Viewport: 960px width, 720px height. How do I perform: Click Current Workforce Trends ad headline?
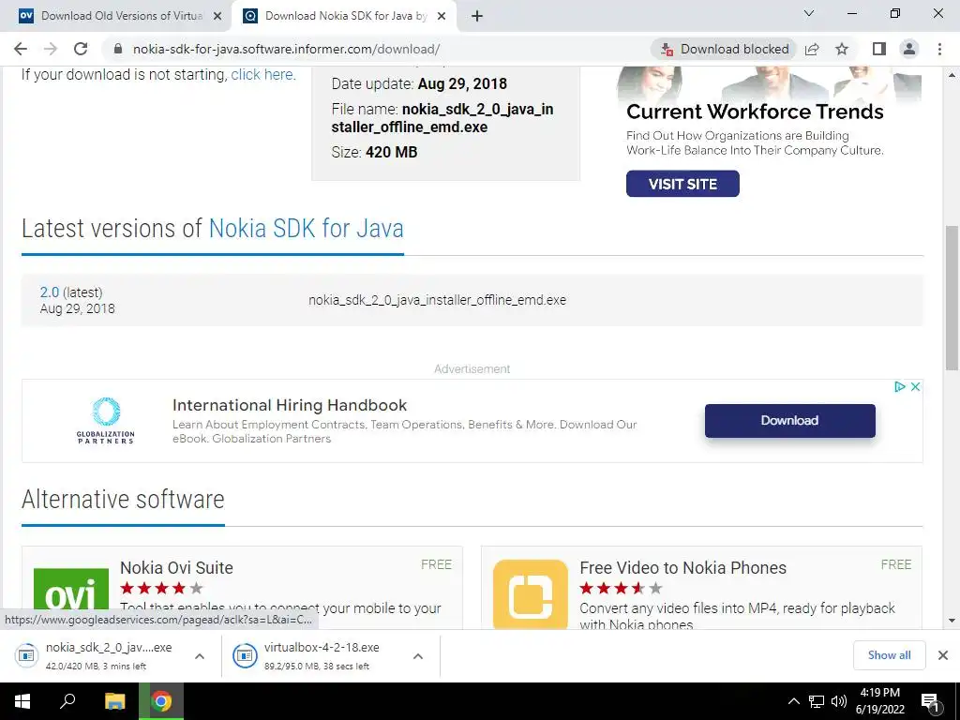click(x=755, y=112)
